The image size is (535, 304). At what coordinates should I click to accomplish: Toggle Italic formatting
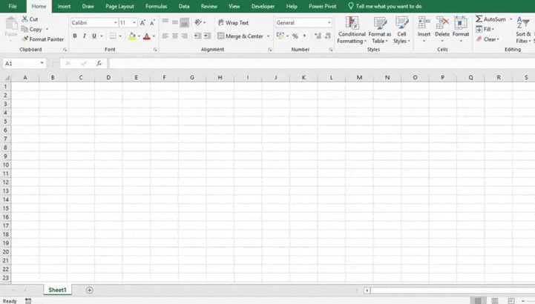(85, 36)
